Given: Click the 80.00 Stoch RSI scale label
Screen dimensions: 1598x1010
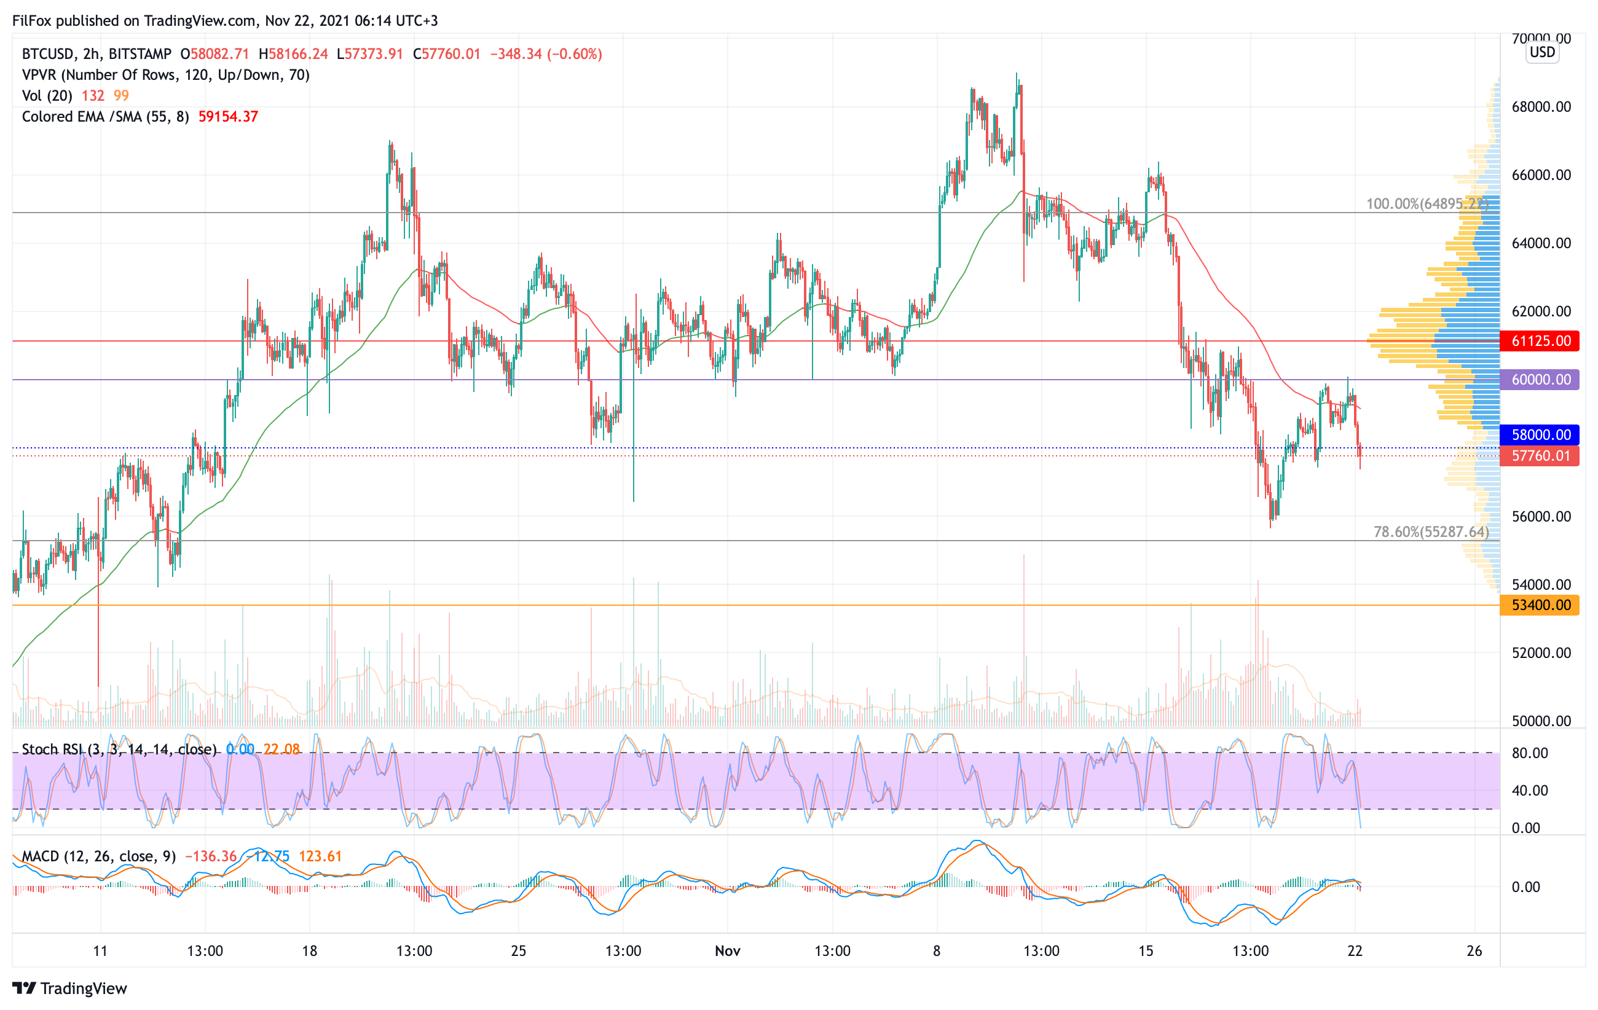Looking at the screenshot, I should click(1530, 753).
